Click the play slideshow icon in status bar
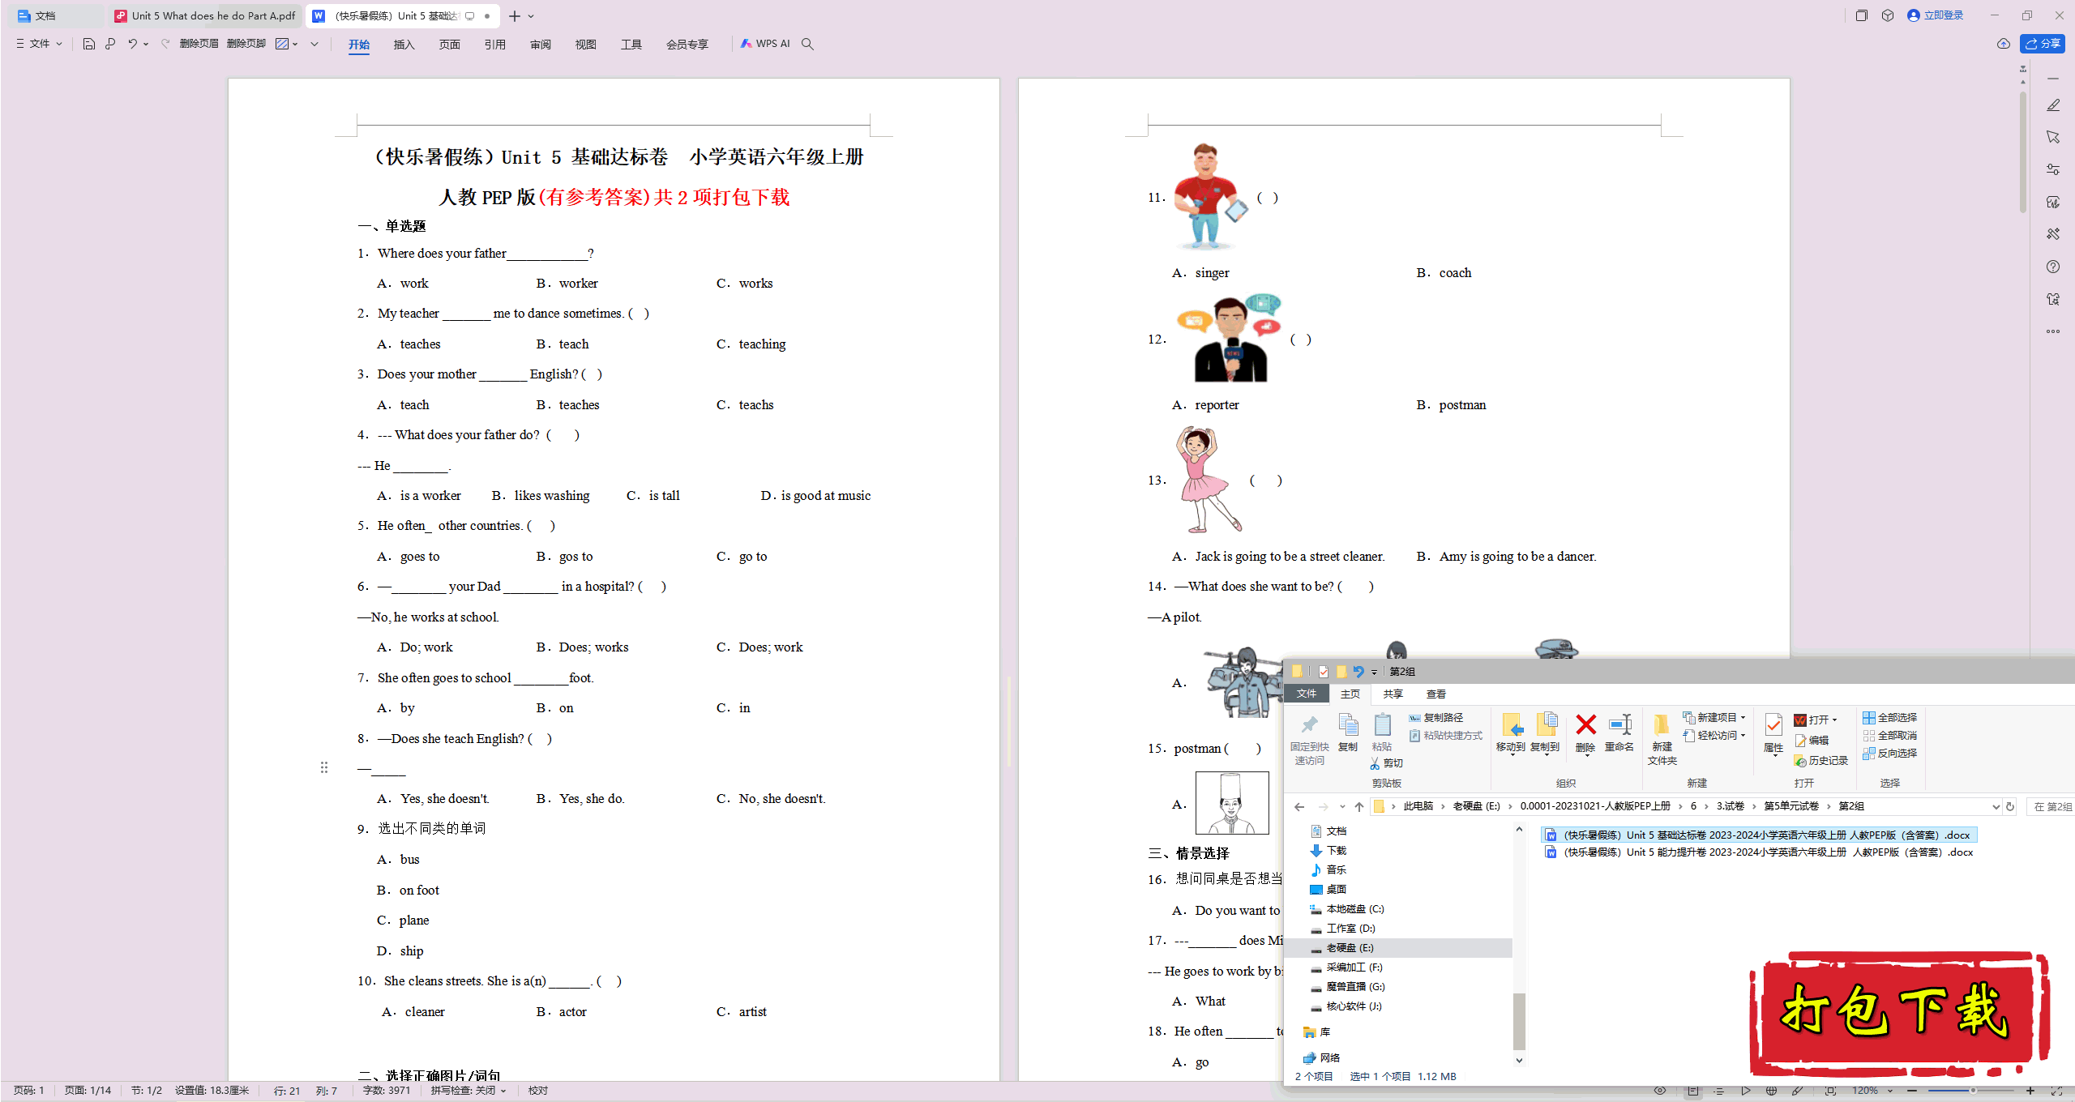 pos(1745,1091)
